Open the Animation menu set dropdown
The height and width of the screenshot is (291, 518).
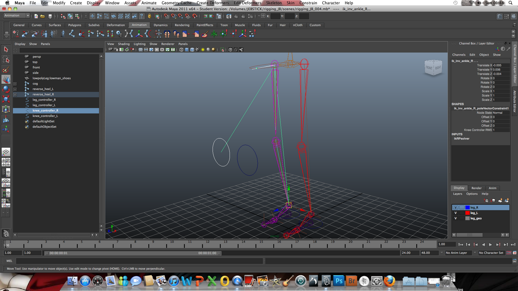pos(16,15)
